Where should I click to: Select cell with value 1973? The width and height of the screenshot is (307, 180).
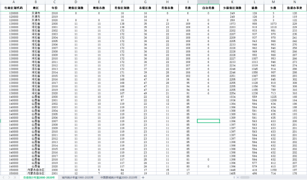tap(232, 24)
